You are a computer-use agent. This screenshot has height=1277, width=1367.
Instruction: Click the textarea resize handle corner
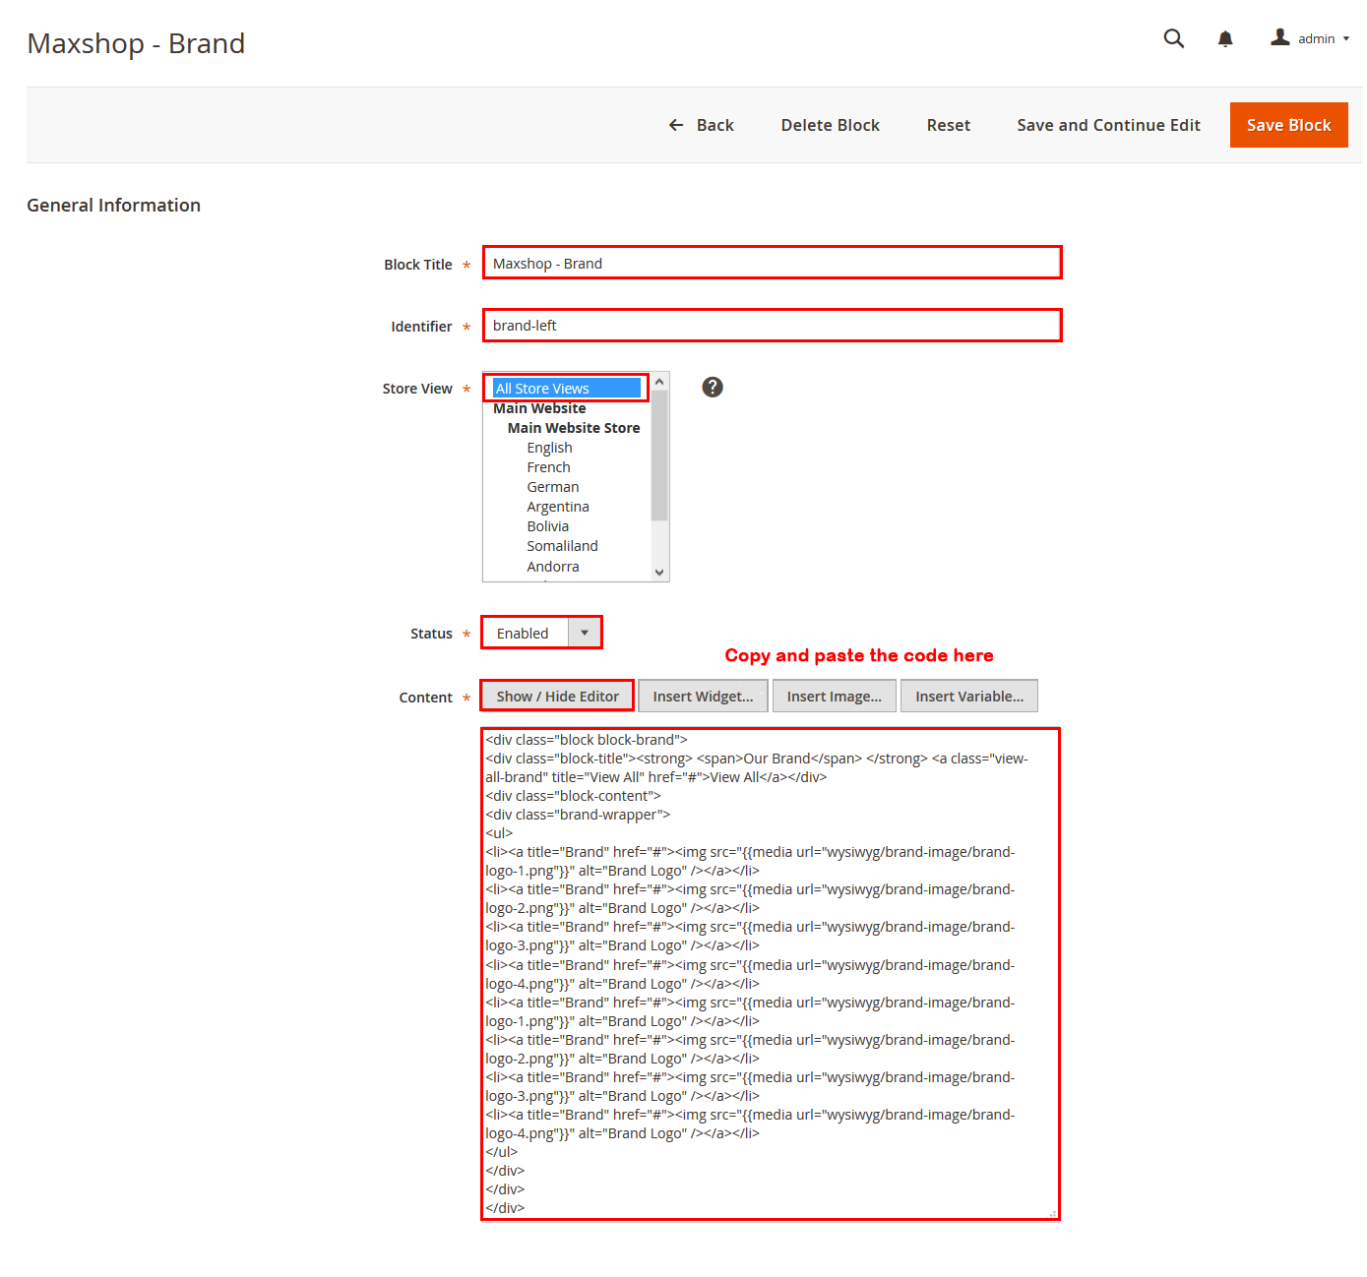1052,1213
